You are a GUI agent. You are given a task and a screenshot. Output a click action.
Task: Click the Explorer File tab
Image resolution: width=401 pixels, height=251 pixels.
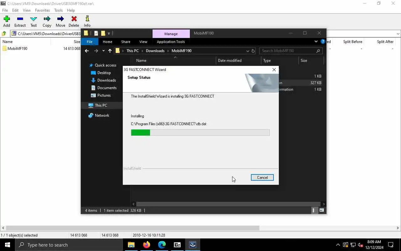[x=90, y=42]
